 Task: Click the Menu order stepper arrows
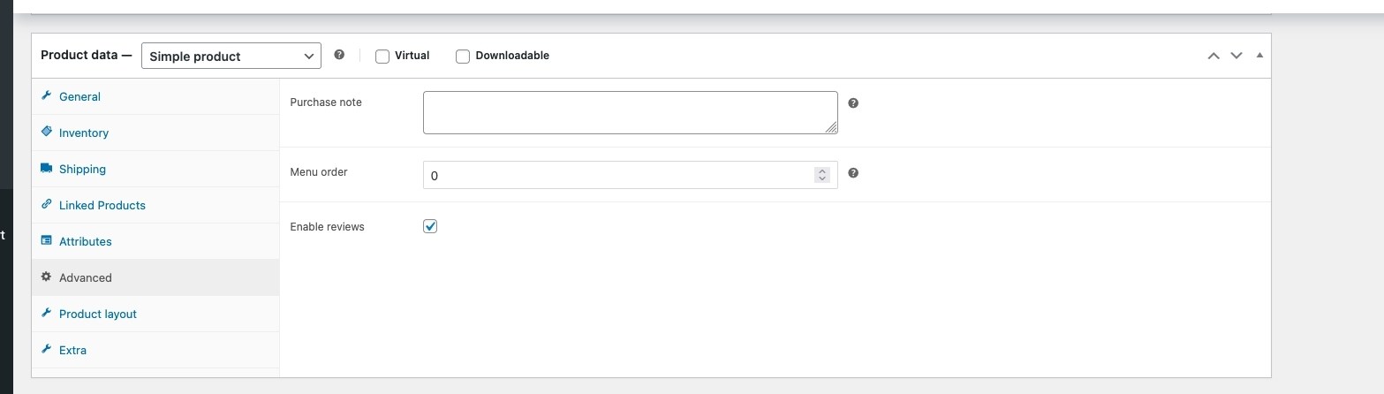click(x=822, y=175)
